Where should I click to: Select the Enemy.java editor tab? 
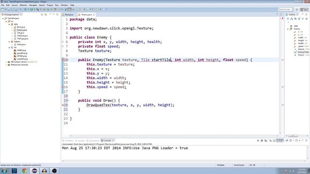click(86, 14)
